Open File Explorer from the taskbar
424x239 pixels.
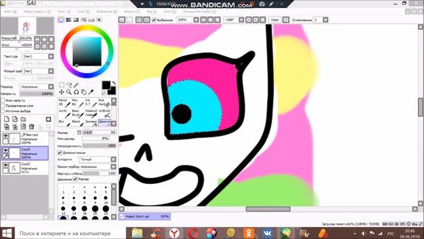(x=137, y=233)
